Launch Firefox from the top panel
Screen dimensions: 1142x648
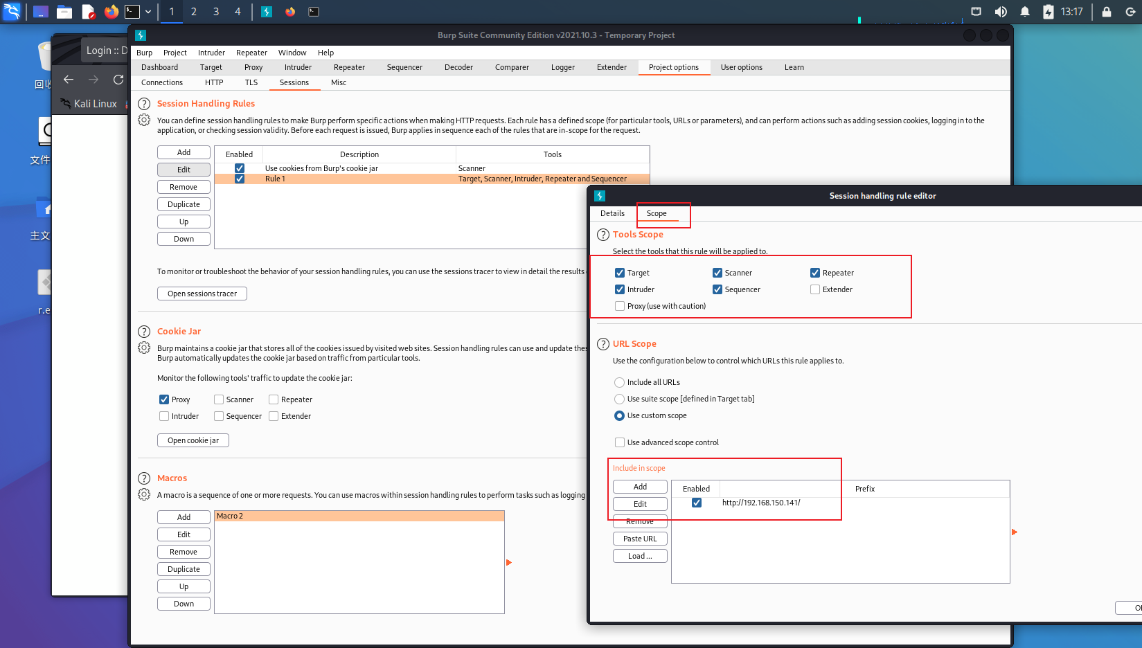[111, 12]
